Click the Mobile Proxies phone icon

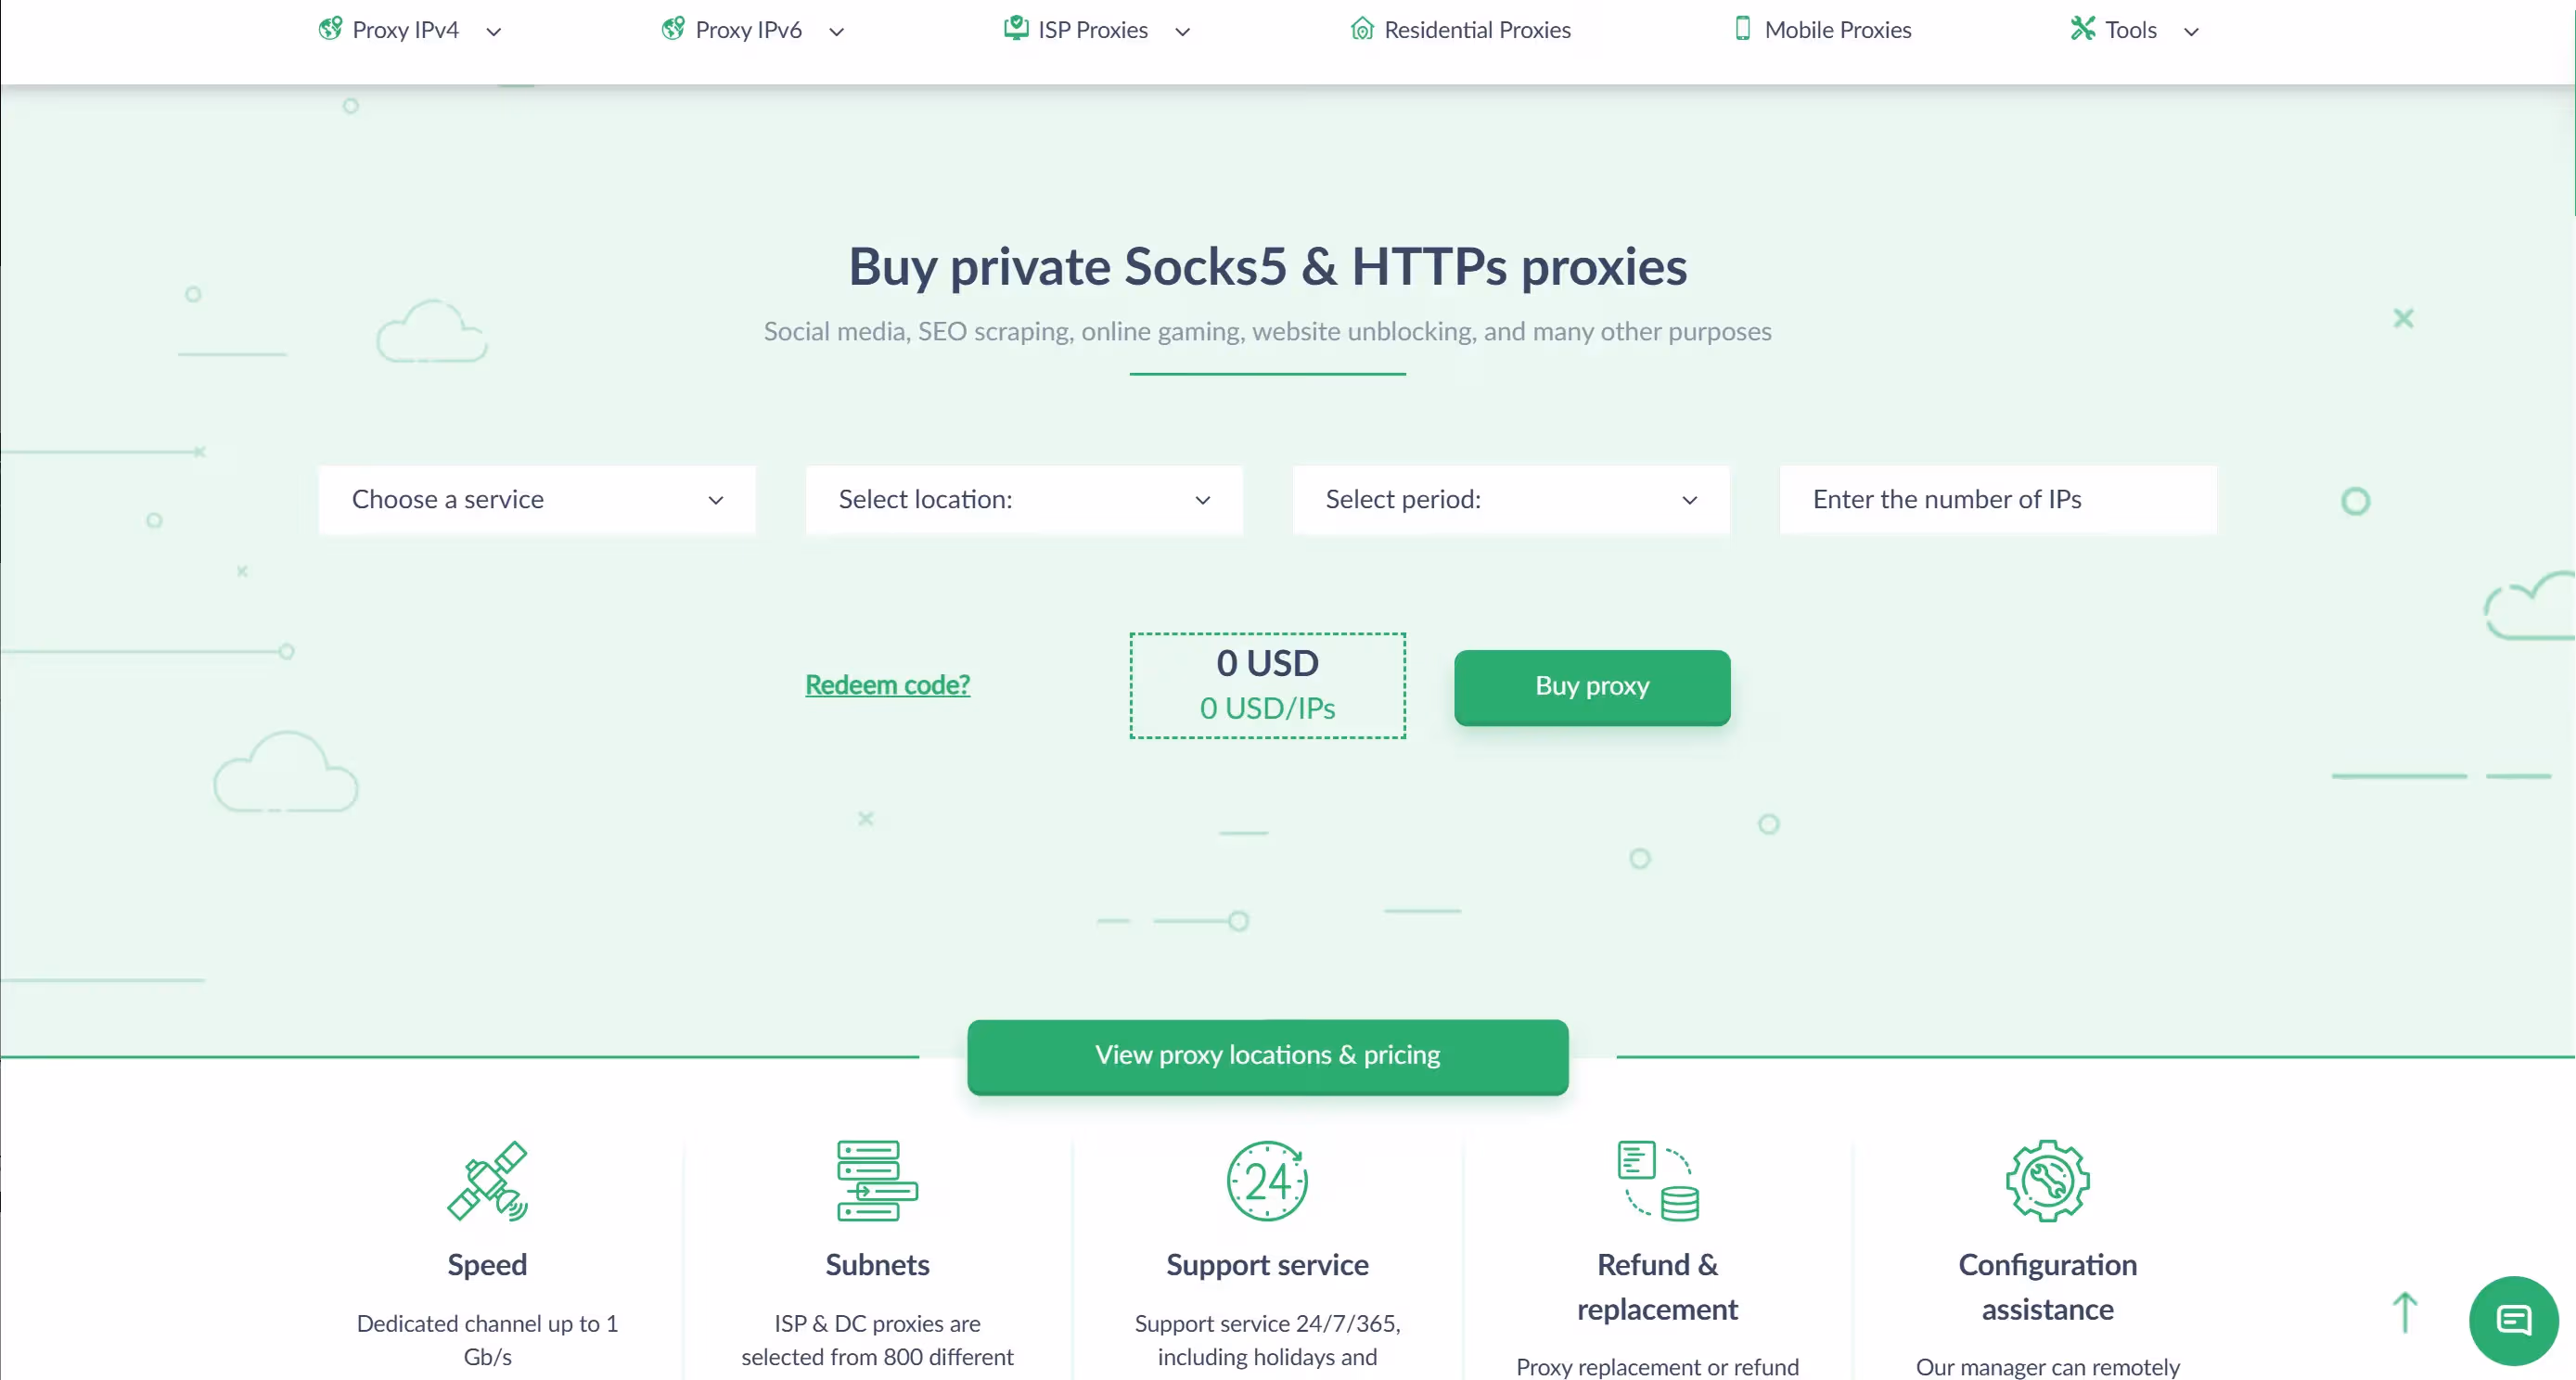click(1742, 29)
